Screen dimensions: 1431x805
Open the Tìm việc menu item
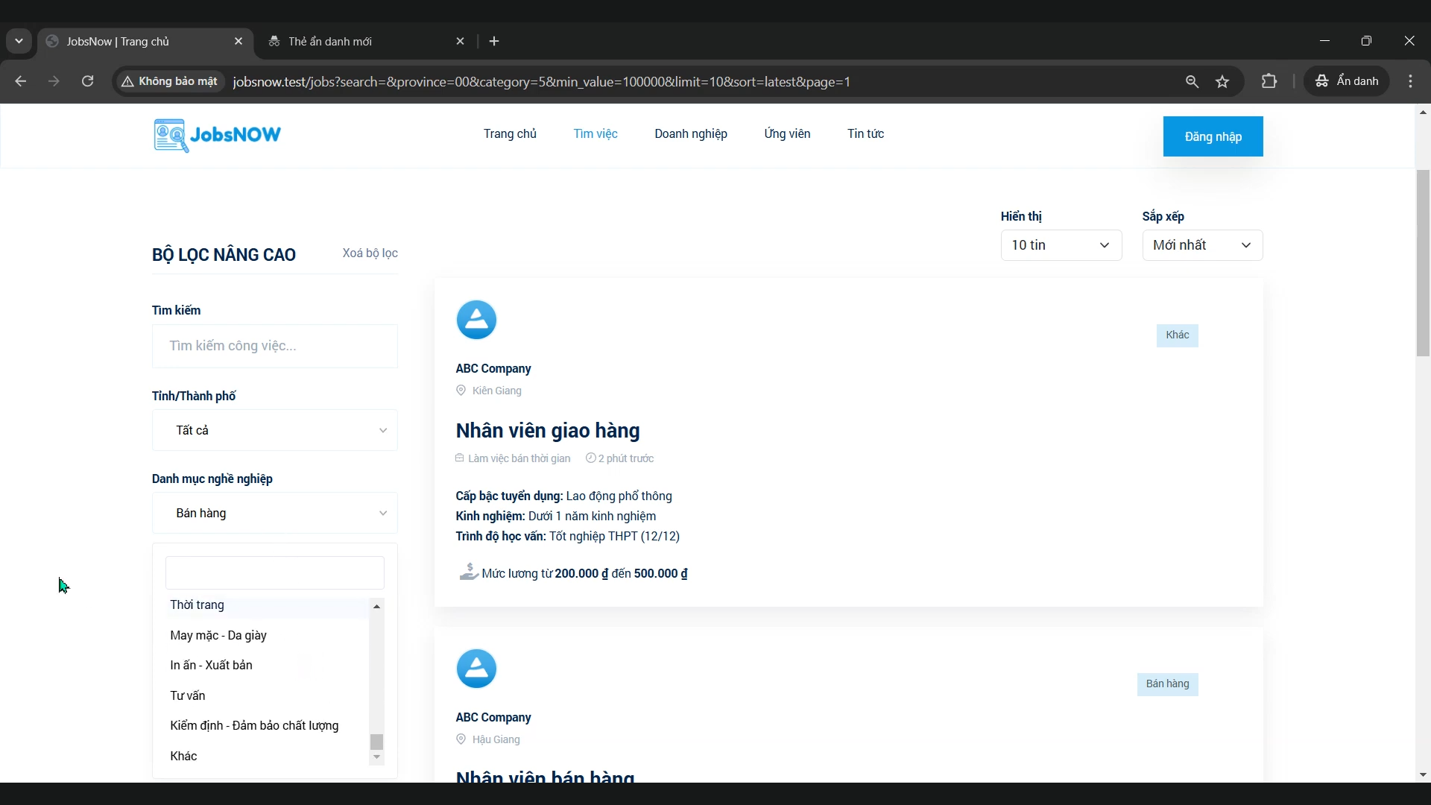(x=596, y=134)
